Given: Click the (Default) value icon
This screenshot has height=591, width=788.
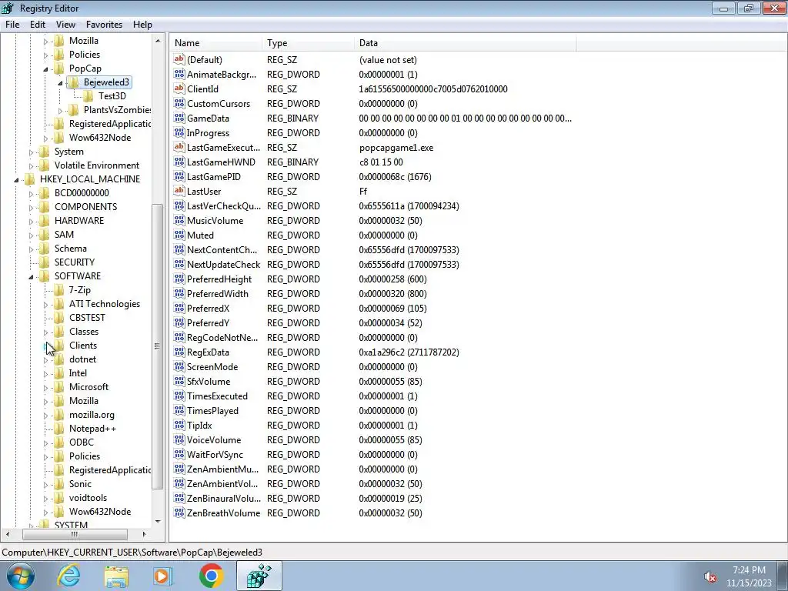Looking at the screenshot, I should pyautogui.click(x=179, y=59).
